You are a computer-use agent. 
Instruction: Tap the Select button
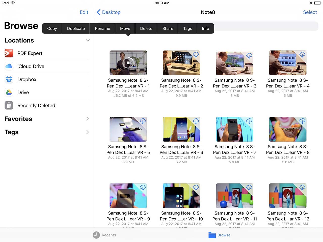(310, 12)
